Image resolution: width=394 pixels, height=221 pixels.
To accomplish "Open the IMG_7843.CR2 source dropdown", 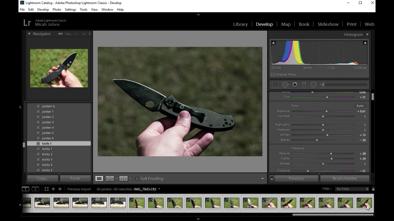I will 159,189.
